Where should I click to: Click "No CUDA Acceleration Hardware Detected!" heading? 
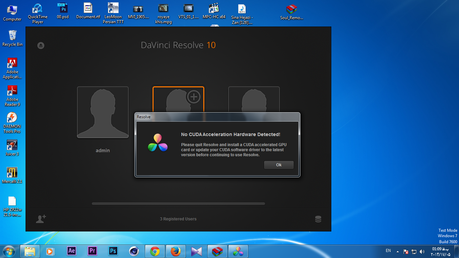tap(231, 134)
